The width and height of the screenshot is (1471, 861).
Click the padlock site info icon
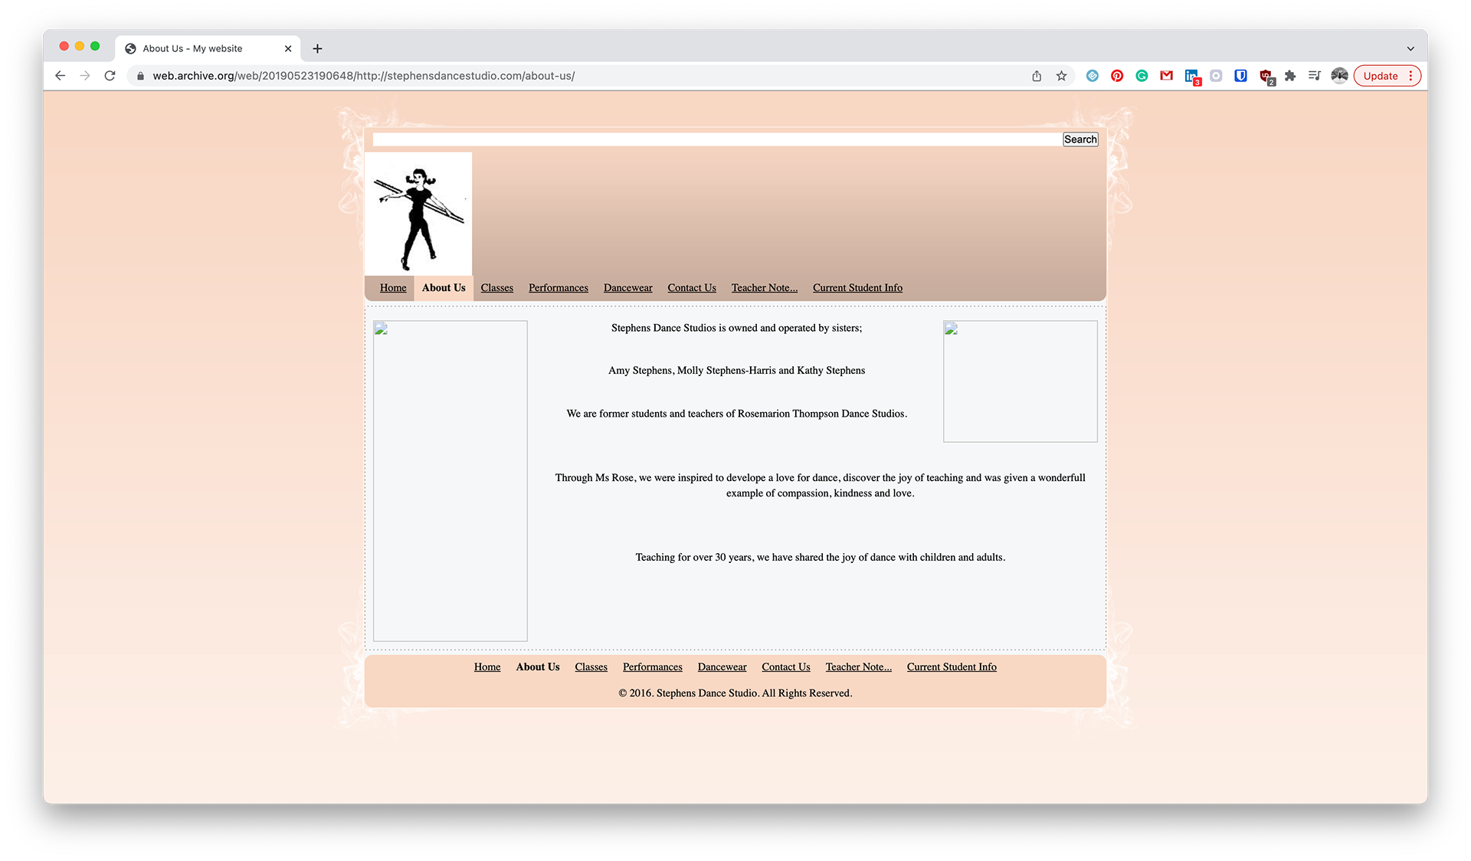pos(140,76)
